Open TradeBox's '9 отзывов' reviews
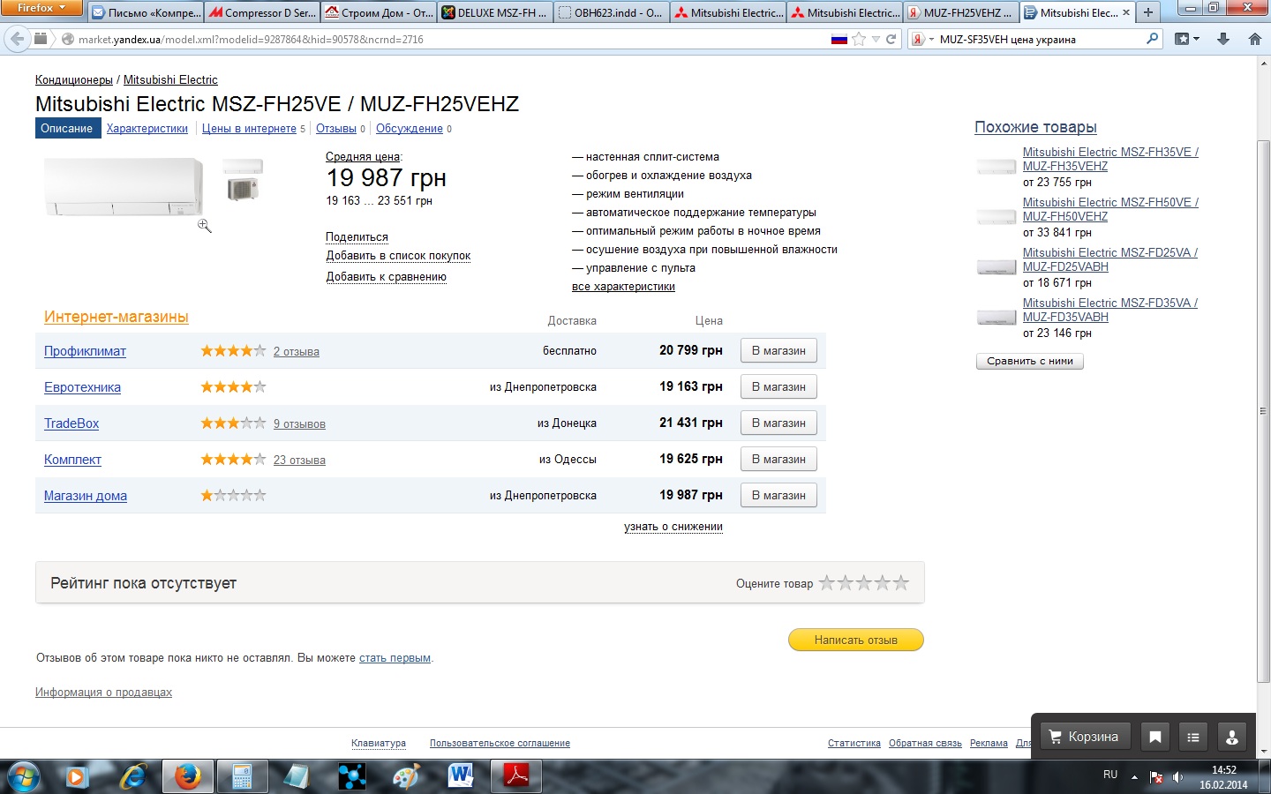 coord(299,424)
